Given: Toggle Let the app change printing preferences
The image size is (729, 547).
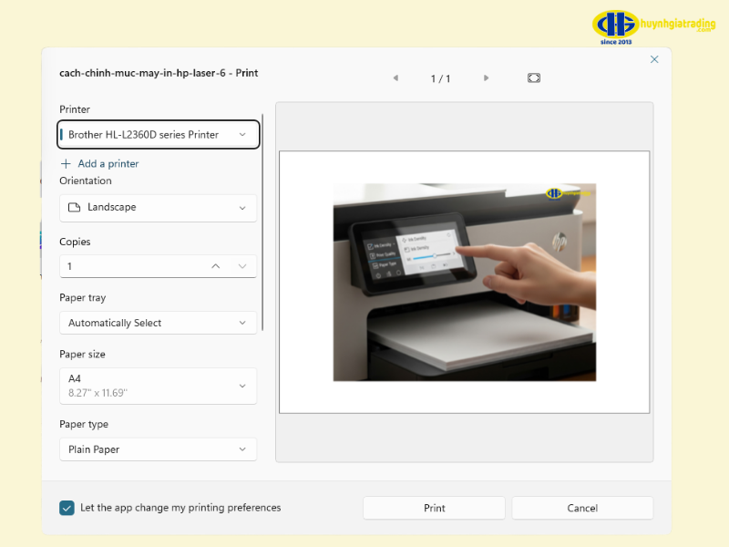Looking at the screenshot, I should (67, 508).
